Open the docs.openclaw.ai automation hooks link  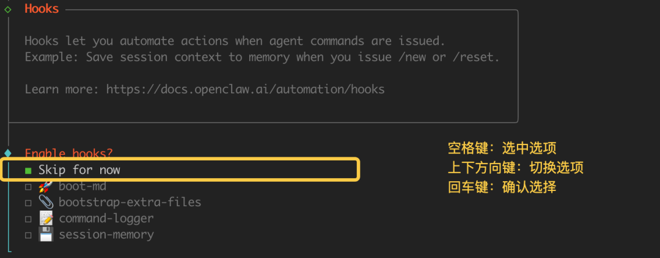point(245,89)
